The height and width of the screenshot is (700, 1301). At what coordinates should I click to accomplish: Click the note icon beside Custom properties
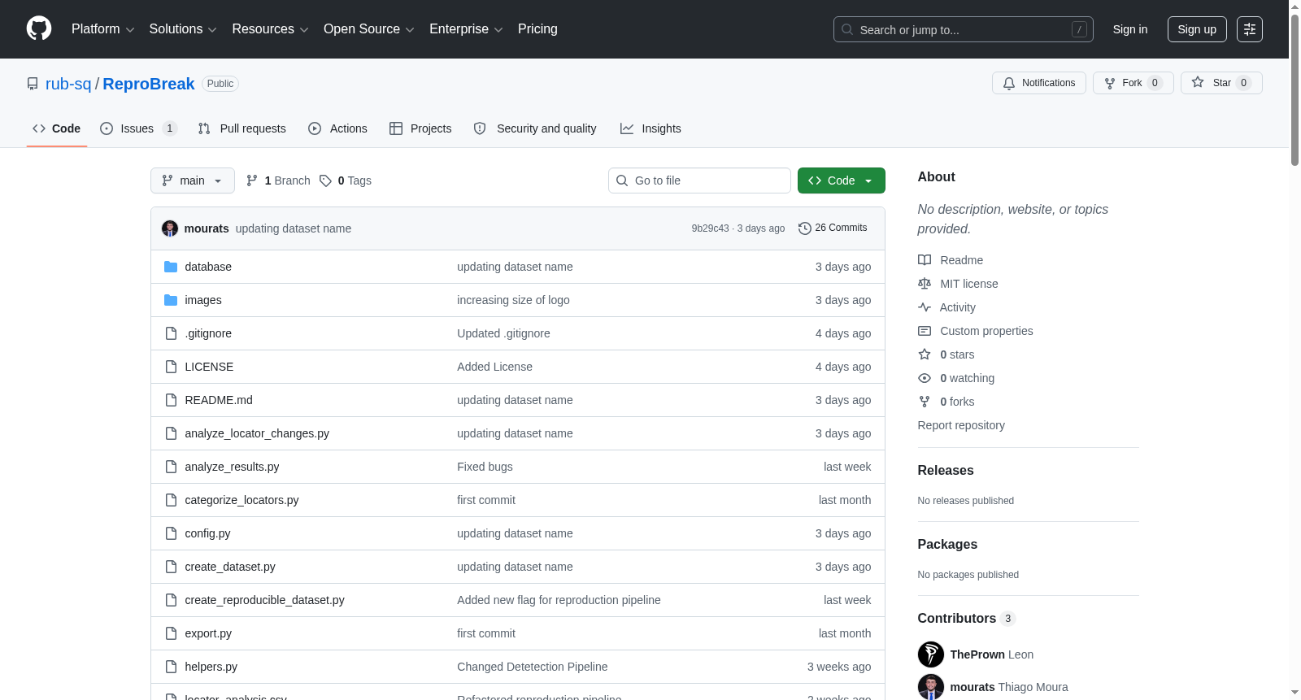click(925, 331)
